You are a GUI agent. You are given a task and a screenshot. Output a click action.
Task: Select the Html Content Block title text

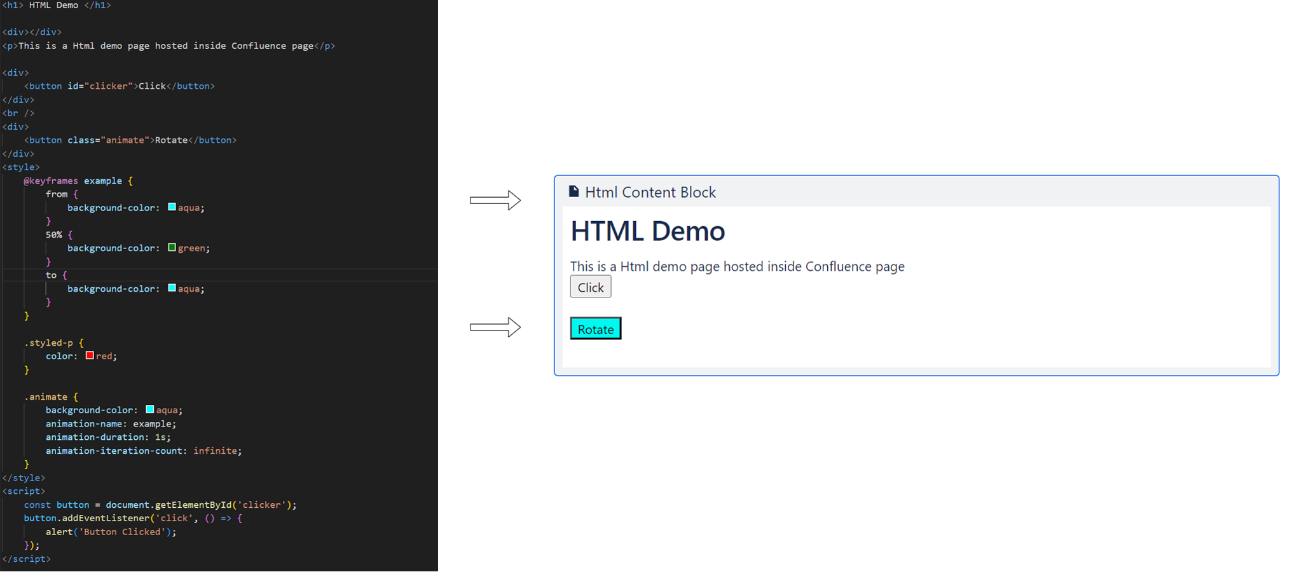650,192
